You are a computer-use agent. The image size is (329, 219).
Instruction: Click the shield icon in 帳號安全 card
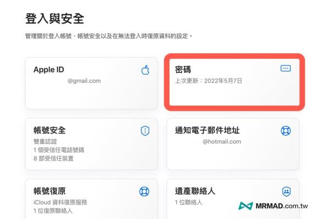pos(145,131)
